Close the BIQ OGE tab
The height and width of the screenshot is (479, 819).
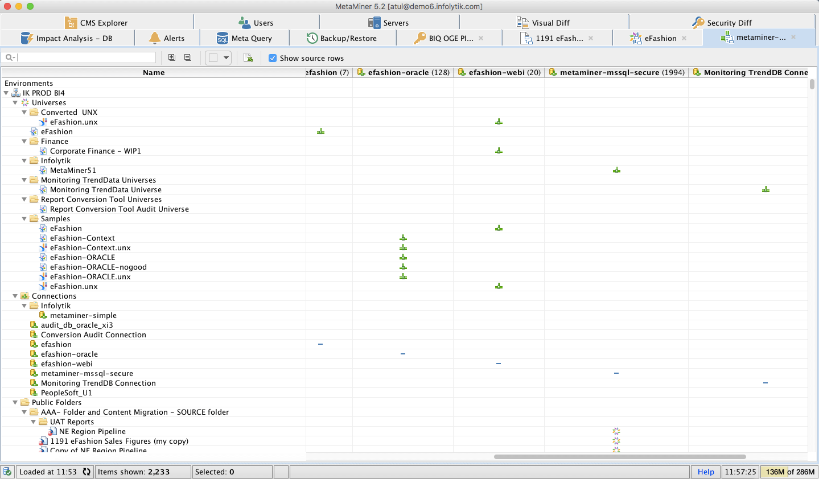click(481, 38)
